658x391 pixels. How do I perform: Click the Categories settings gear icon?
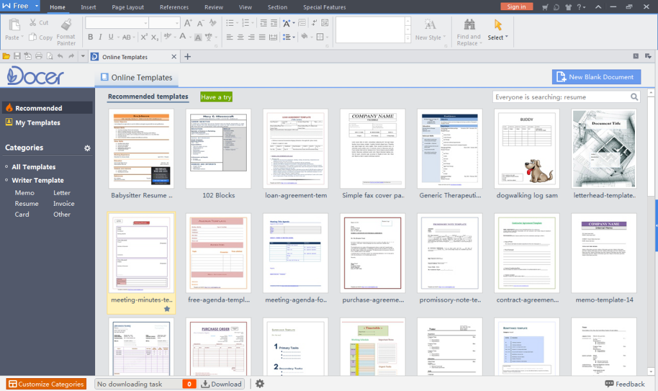click(87, 149)
